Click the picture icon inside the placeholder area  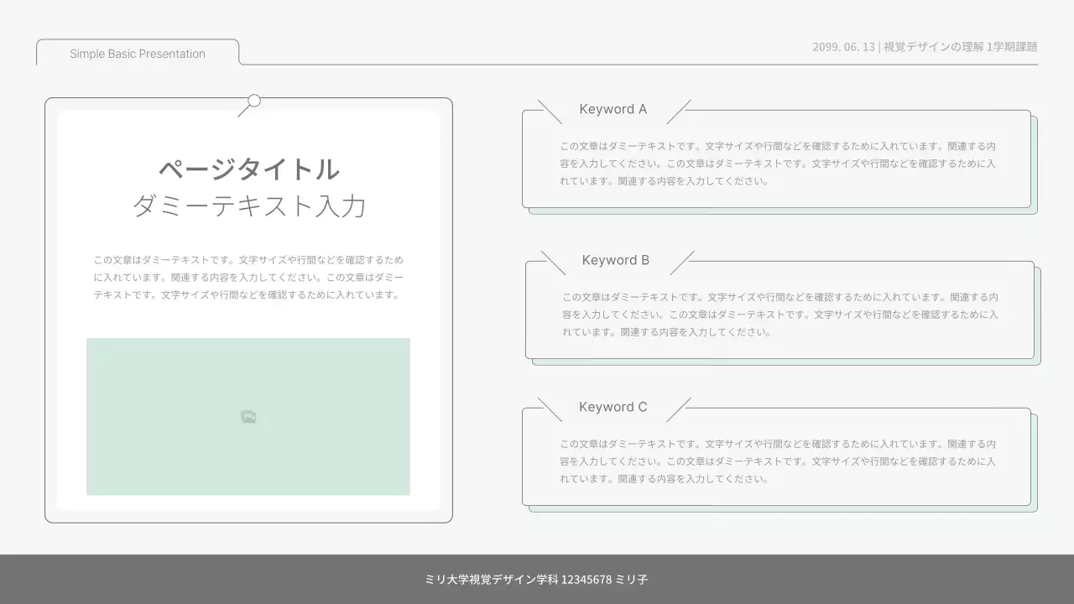(x=248, y=415)
